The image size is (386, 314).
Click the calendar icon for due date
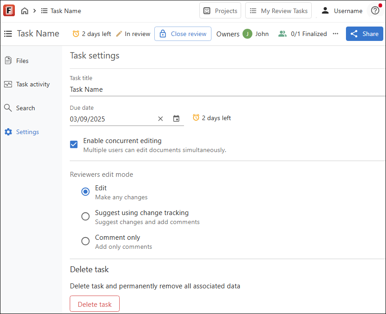click(176, 119)
